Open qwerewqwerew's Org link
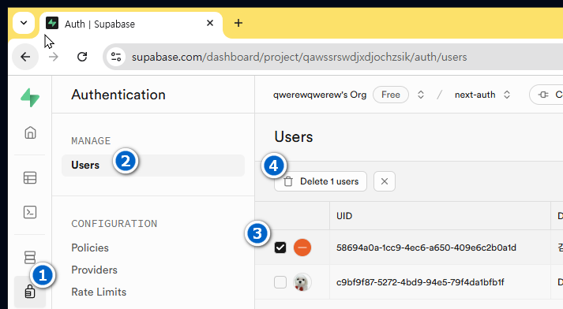This screenshot has height=309, width=563. 320,95
